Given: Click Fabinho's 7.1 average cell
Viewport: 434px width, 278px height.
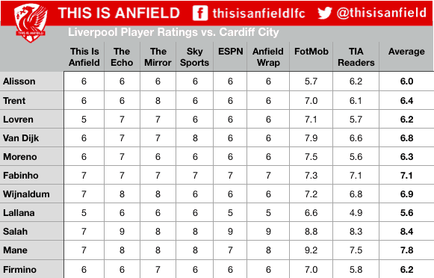Looking at the screenshot, I should pos(406,176).
